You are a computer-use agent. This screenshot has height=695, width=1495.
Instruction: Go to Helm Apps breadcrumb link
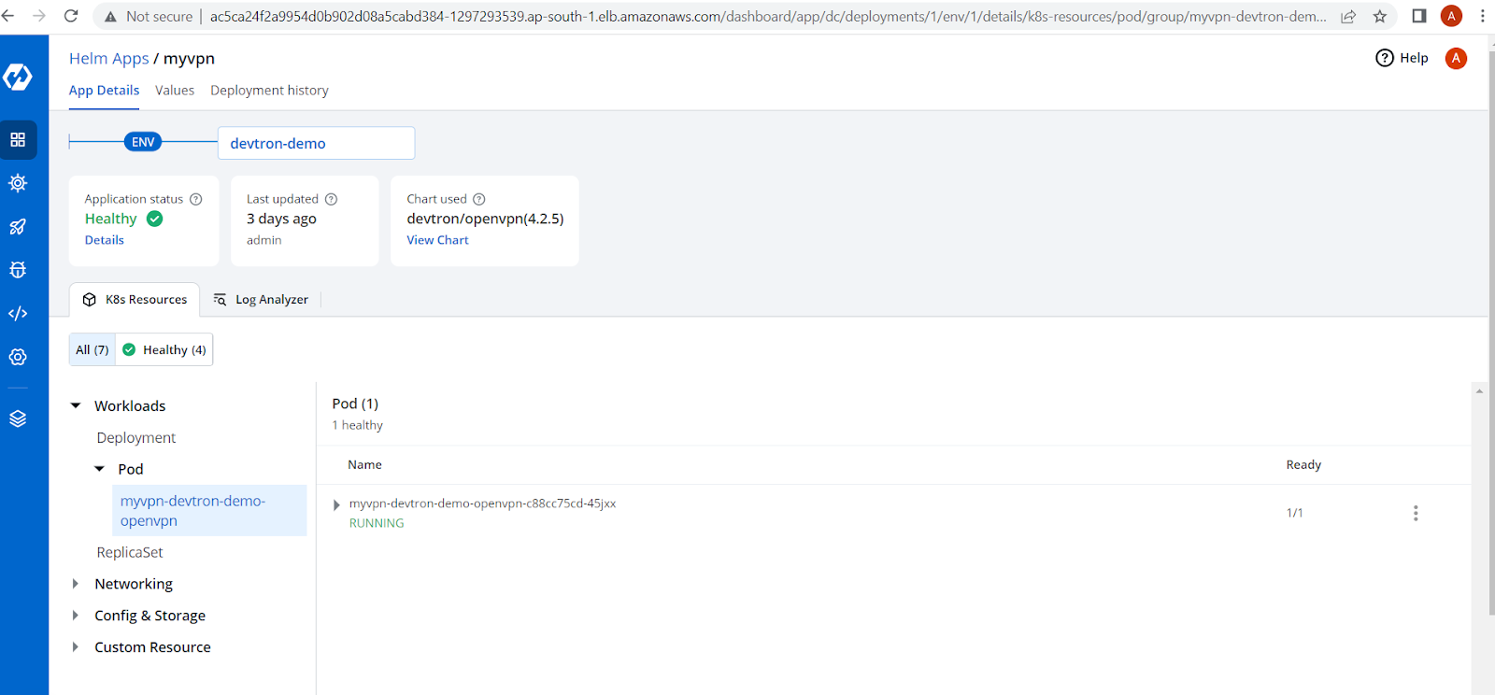point(108,59)
